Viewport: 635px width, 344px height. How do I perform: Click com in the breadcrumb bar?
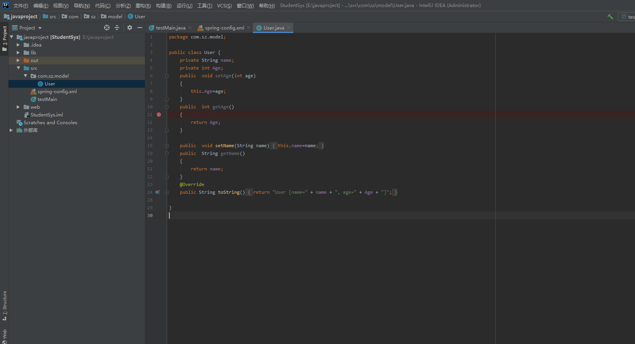tap(70, 16)
